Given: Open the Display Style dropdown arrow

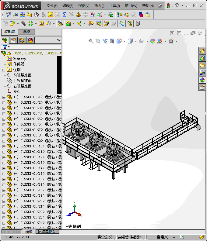Looking at the screenshot, I should click(x=136, y=41).
